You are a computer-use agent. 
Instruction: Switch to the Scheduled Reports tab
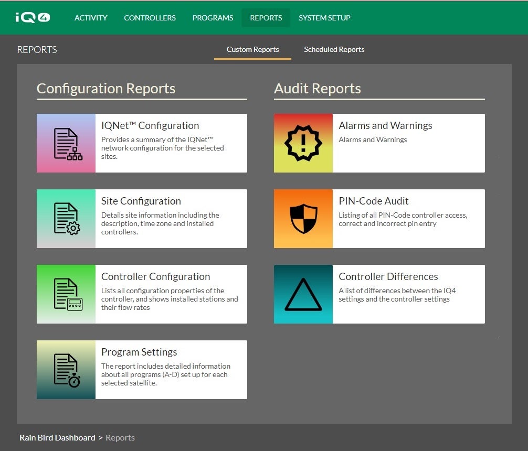(334, 49)
